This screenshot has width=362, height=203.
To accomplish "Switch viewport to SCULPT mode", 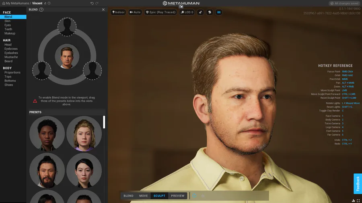I will coord(159,196).
